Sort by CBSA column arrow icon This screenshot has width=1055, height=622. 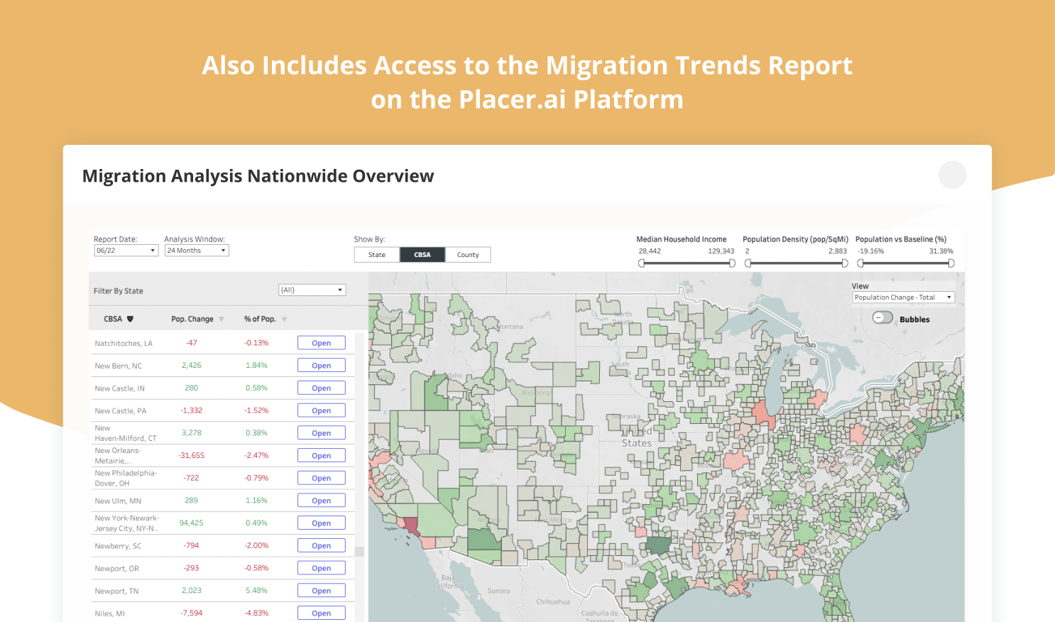point(130,320)
